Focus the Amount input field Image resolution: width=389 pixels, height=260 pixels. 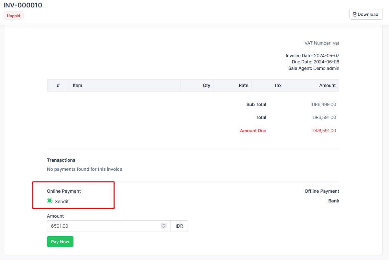(109, 226)
